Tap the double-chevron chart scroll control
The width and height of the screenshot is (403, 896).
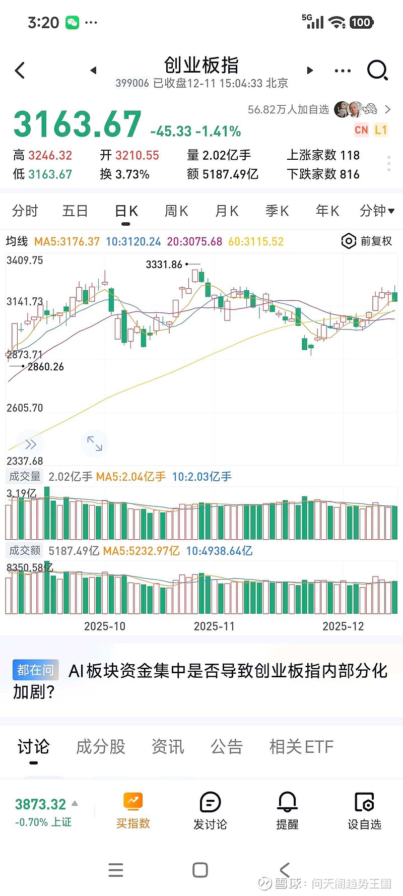[31, 444]
